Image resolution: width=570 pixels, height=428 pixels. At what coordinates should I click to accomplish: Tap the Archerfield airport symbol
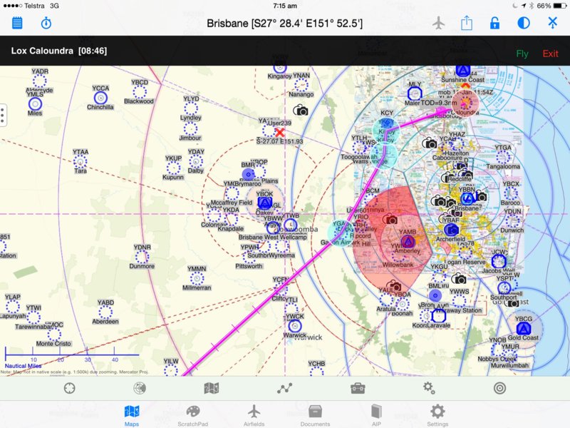(x=451, y=230)
